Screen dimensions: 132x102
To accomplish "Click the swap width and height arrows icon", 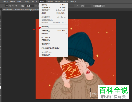I will 77,6.
